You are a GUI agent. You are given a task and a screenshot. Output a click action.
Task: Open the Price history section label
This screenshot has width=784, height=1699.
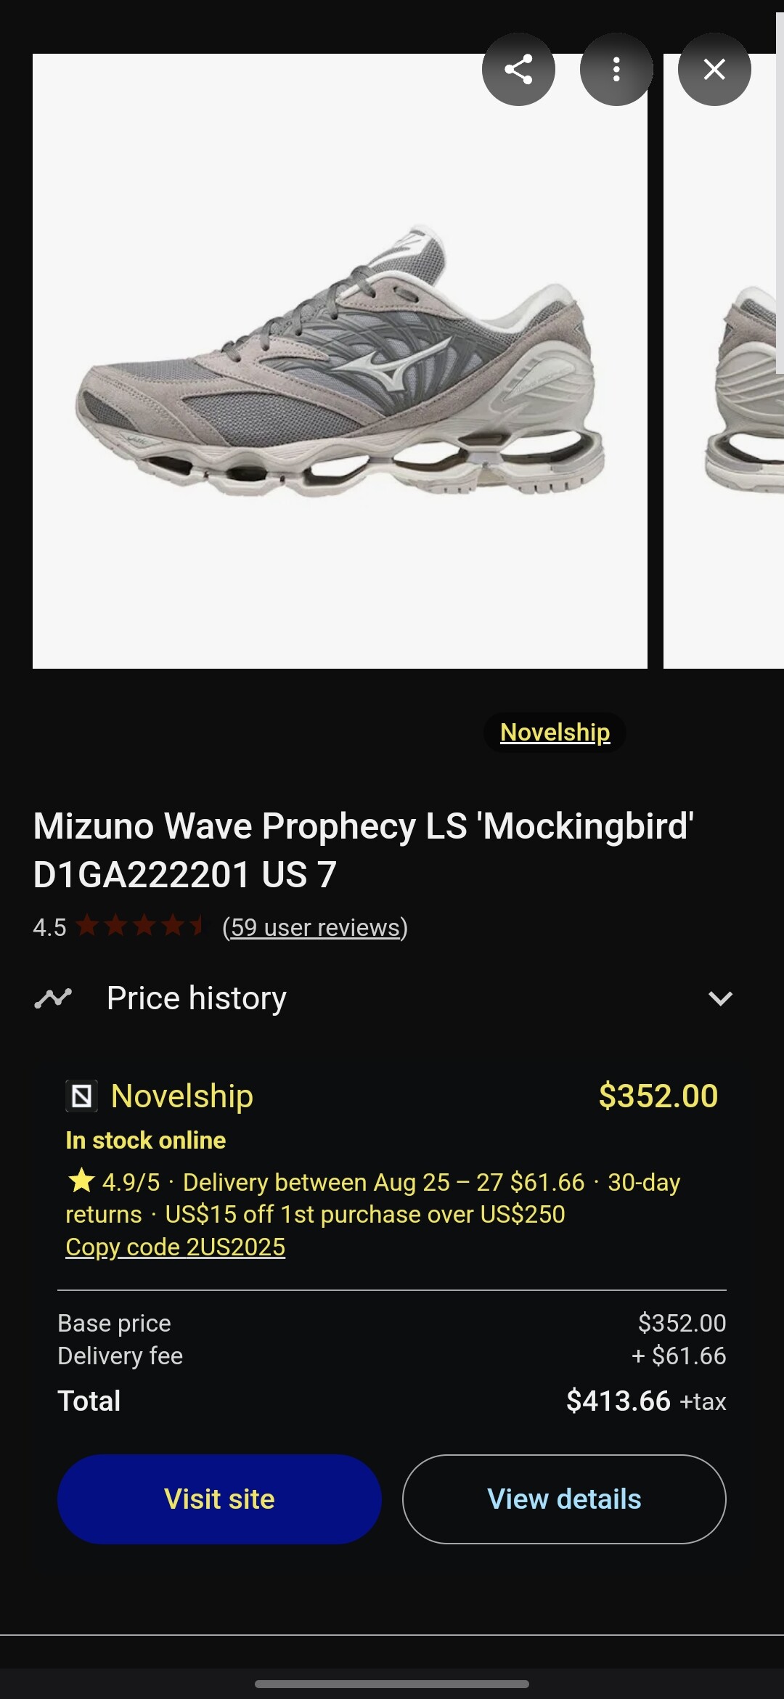click(196, 998)
